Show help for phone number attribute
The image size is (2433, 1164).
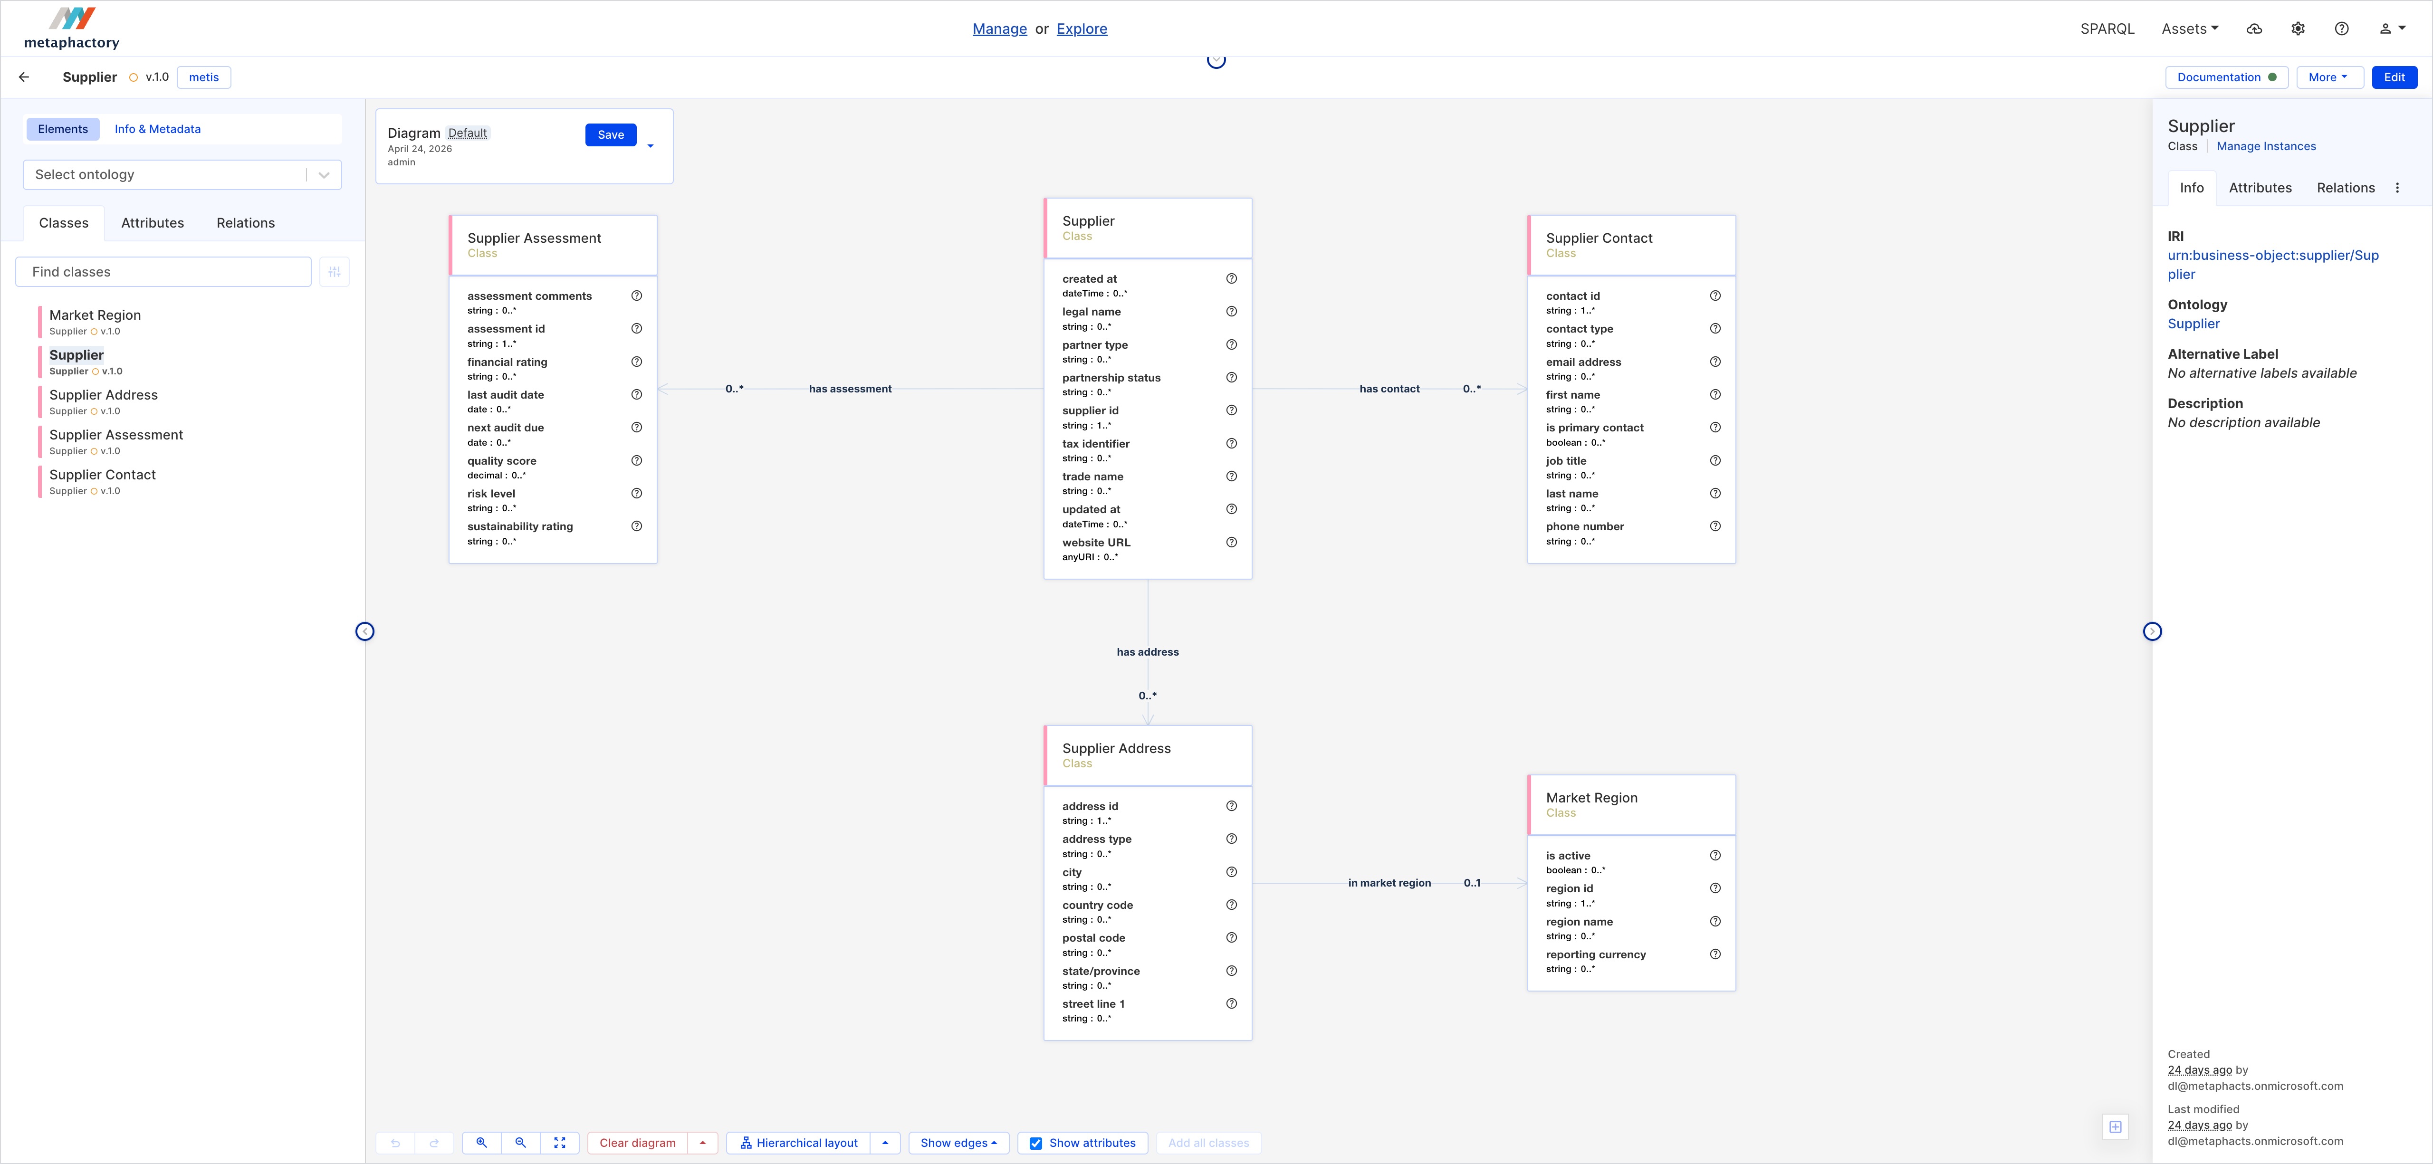tap(1715, 526)
